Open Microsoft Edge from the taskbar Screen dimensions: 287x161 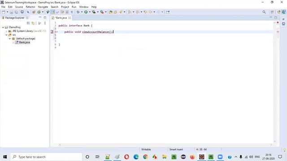click(x=136, y=157)
